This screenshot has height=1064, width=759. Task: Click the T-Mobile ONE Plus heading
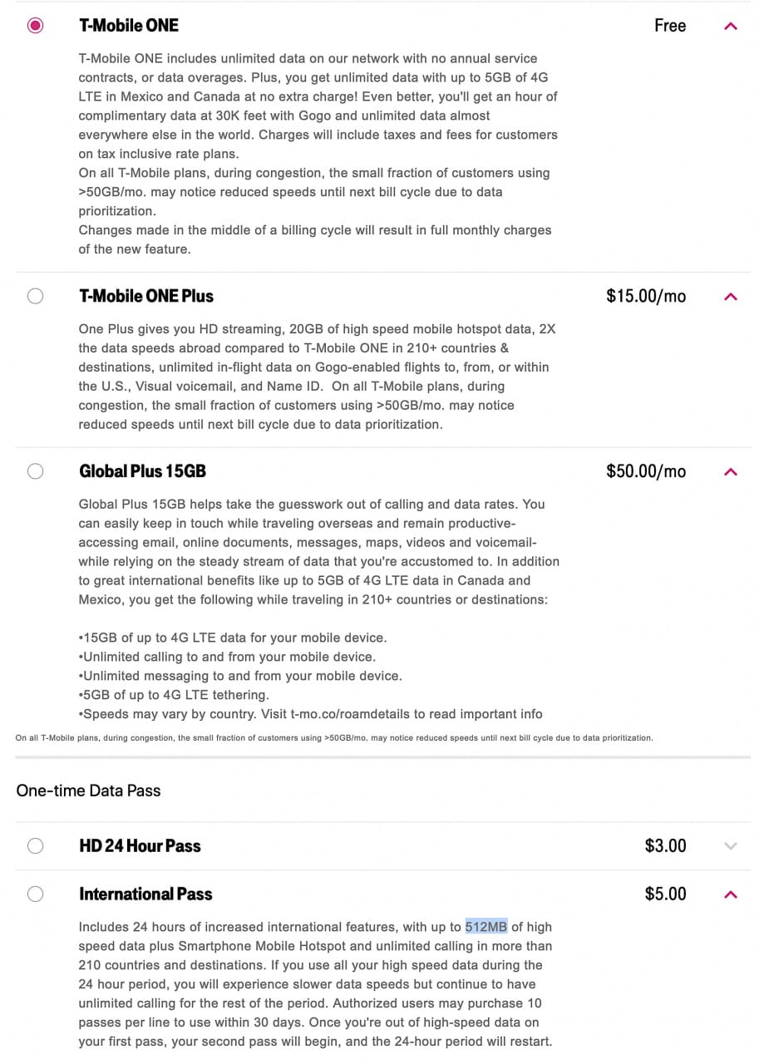click(146, 297)
